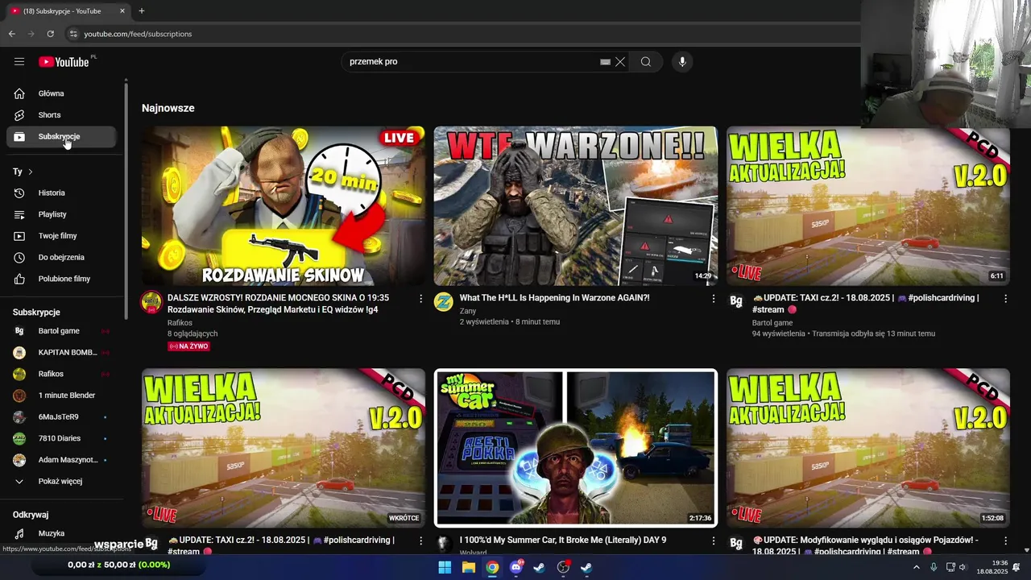Close the Subskrypcje YouTube tab
The height and width of the screenshot is (580, 1031).
point(122,11)
